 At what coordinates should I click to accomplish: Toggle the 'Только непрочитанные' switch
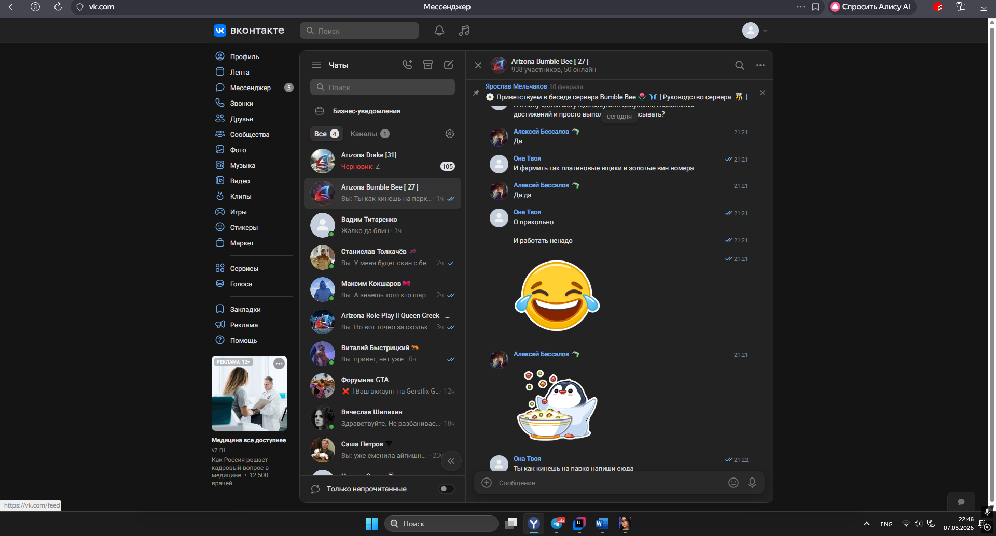[446, 489]
